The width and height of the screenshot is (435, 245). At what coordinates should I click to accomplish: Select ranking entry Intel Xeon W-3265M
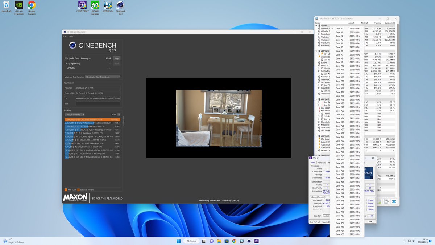[92, 126]
